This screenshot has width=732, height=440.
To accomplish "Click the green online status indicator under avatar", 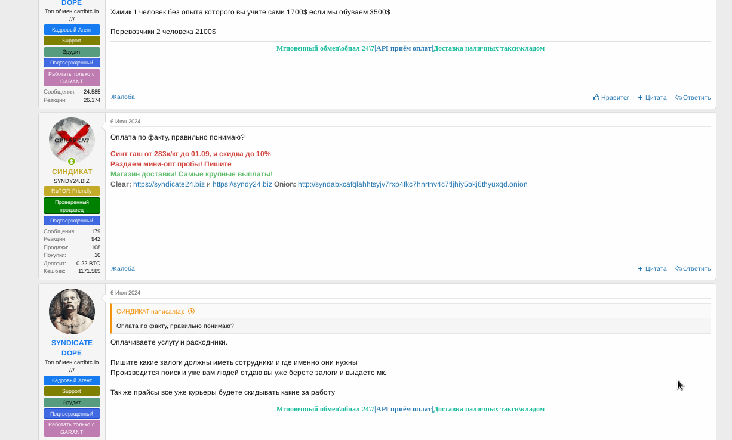I will [72, 162].
